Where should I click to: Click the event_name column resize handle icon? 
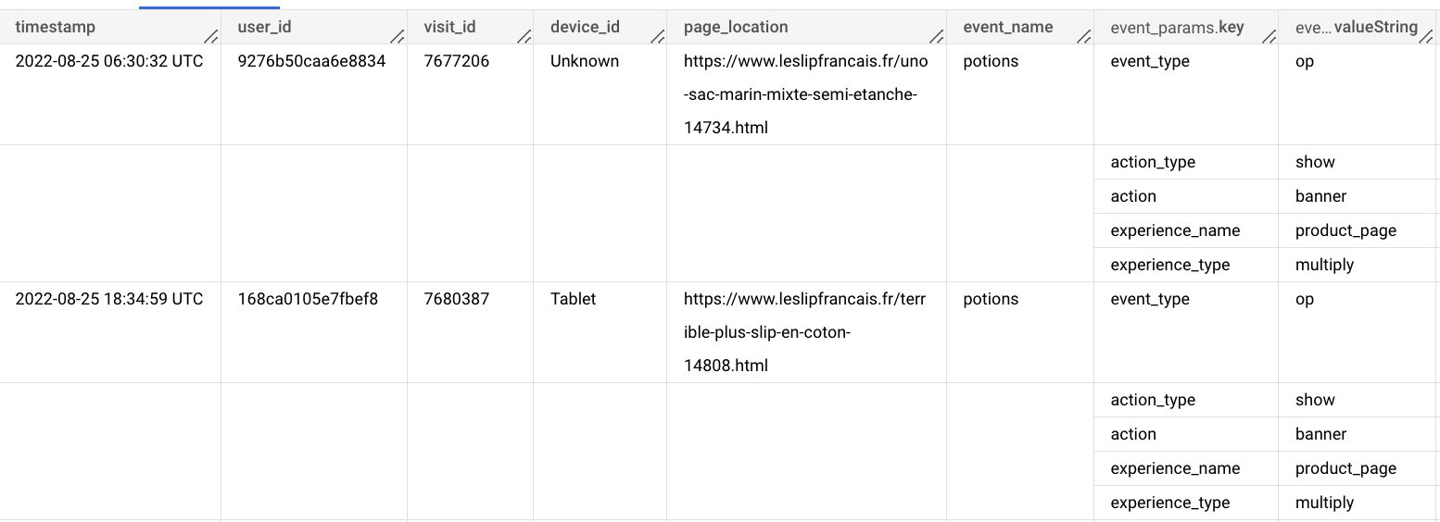[1083, 37]
